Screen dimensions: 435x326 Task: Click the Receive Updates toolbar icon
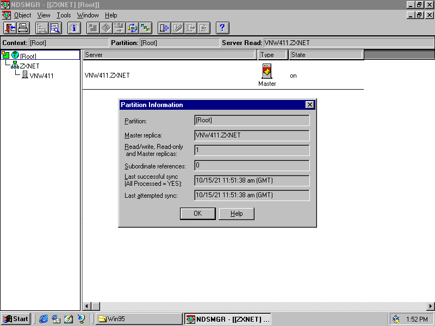(x=203, y=28)
